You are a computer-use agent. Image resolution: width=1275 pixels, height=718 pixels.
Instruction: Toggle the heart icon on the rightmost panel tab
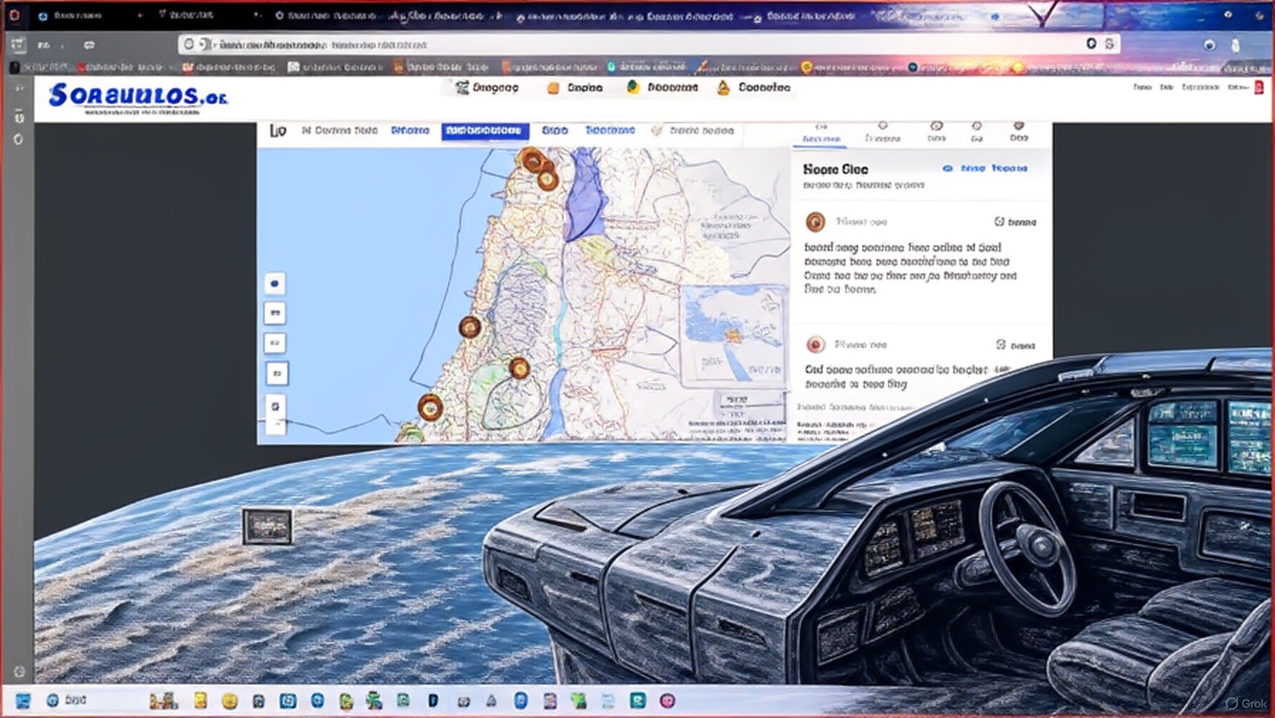tap(1019, 126)
